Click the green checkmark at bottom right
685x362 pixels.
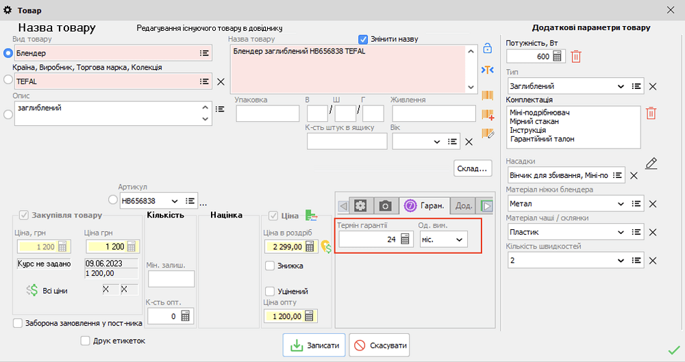pyautogui.click(x=673, y=350)
